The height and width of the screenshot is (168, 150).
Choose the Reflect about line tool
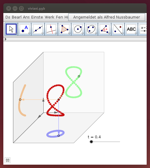click(118, 29)
